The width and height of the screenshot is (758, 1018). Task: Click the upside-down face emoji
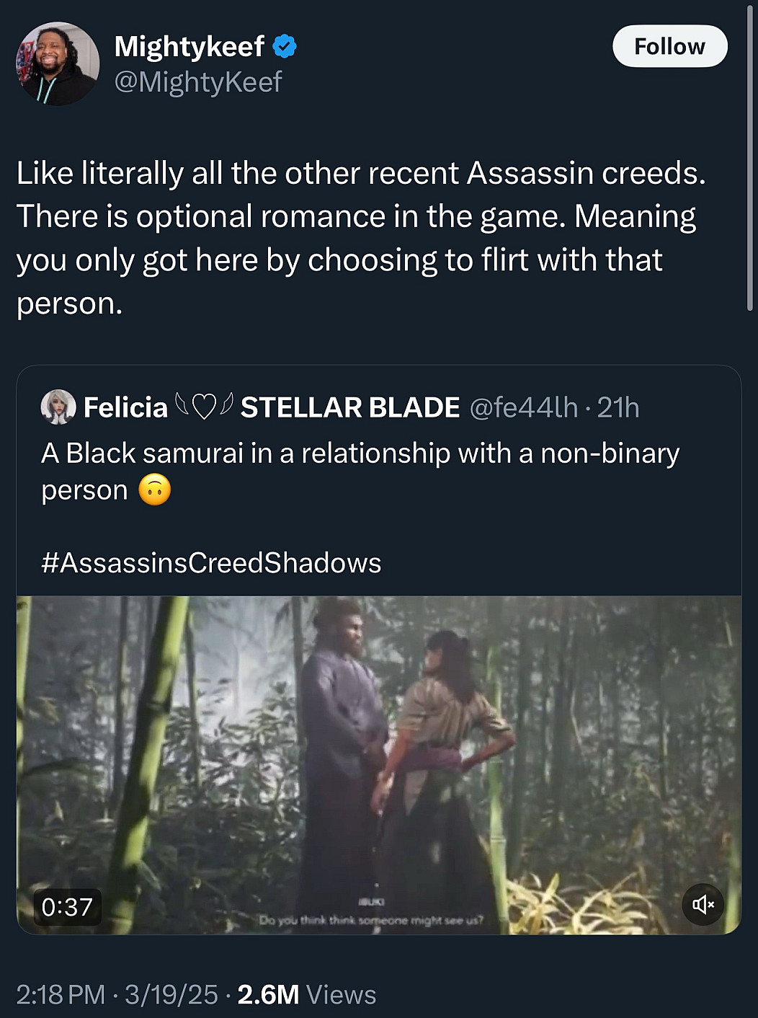(154, 490)
